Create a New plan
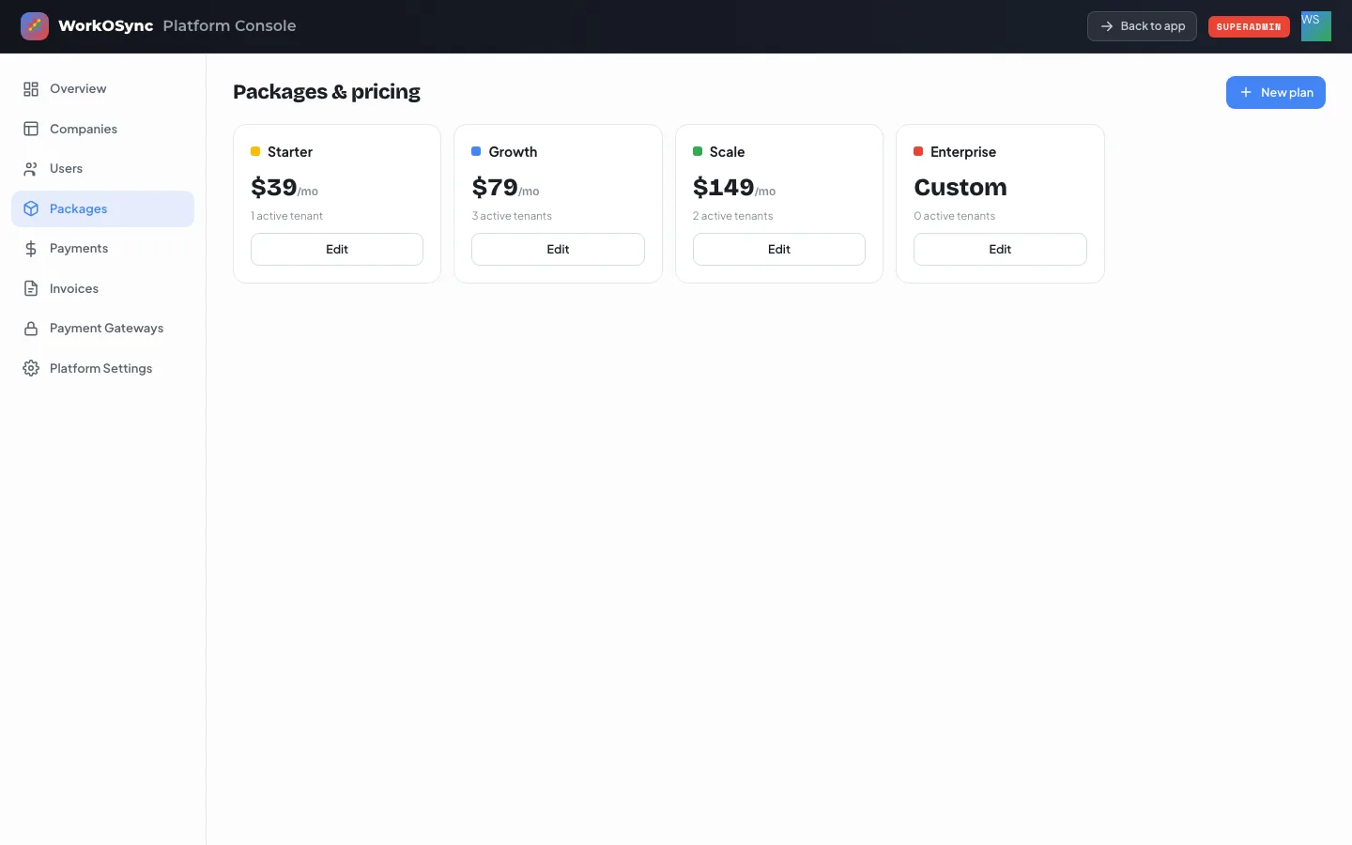 (x=1276, y=92)
